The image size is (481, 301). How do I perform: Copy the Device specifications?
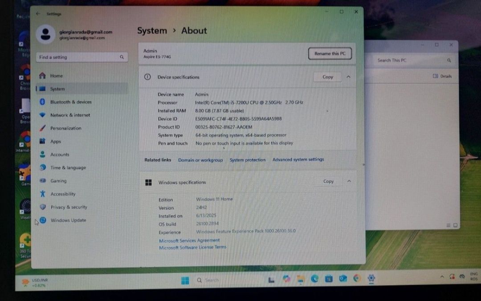coord(328,77)
